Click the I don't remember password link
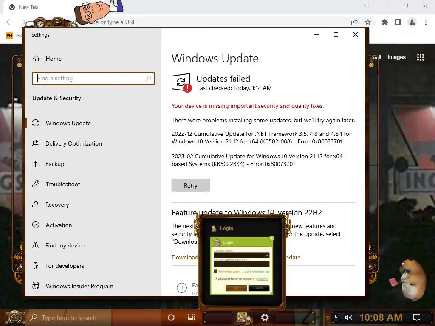The height and width of the screenshot is (326, 435). pyautogui.click(x=256, y=271)
